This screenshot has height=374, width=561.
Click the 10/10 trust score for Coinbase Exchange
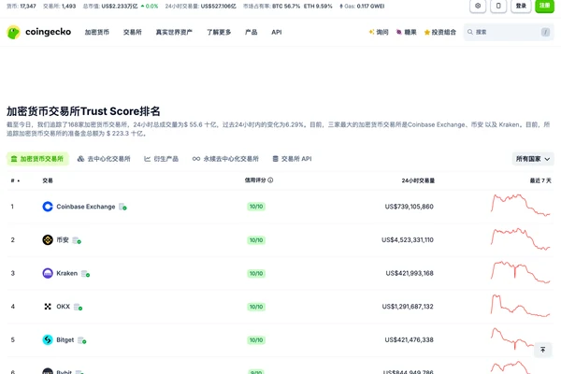point(256,207)
